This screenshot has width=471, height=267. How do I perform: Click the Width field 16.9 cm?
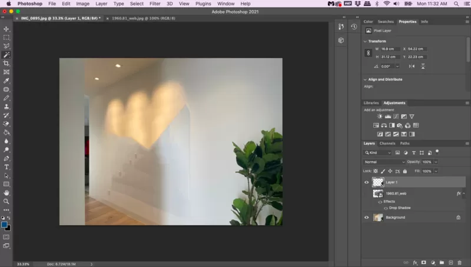(x=390, y=49)
